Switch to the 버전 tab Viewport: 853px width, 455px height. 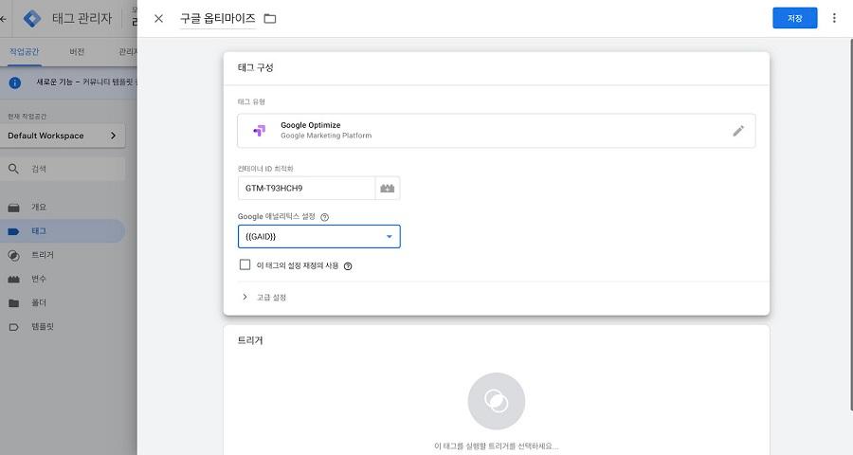click(x=77, y=52)
